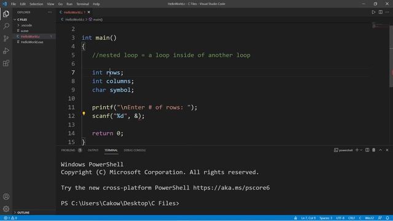Viewport: 393px width, 221px height.
Task: Click line number 12 in the gutter
Action: coord(71,116)
